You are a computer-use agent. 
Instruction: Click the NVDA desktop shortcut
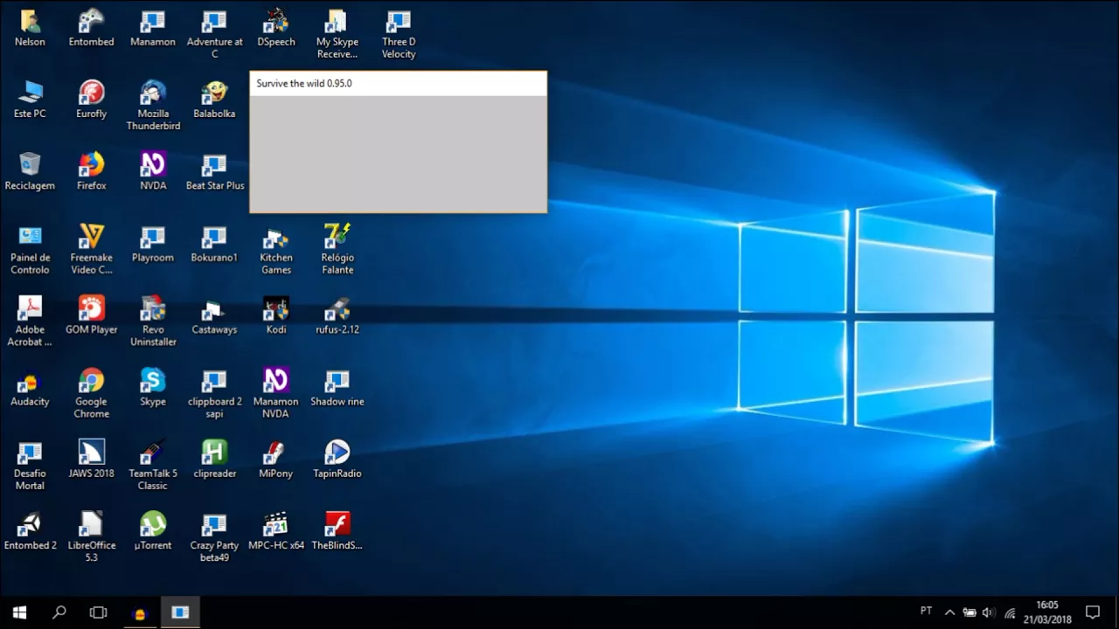(x=153, y=170)
